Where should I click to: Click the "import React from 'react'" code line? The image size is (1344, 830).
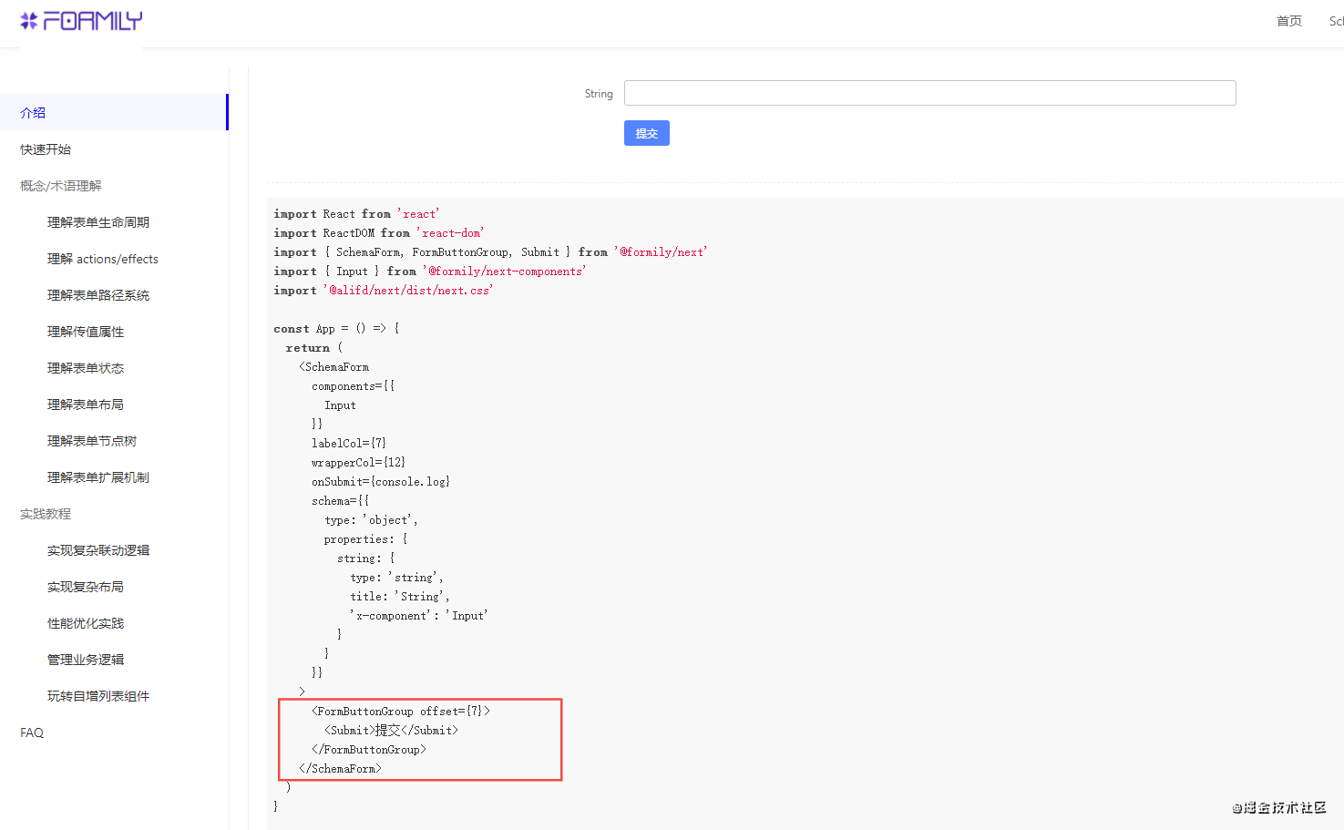(356, 214)
